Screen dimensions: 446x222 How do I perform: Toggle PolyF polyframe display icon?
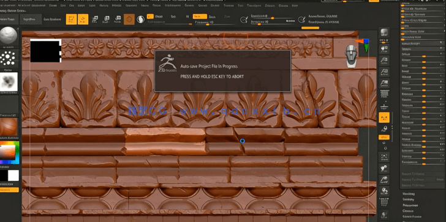(x=384, y=202)
